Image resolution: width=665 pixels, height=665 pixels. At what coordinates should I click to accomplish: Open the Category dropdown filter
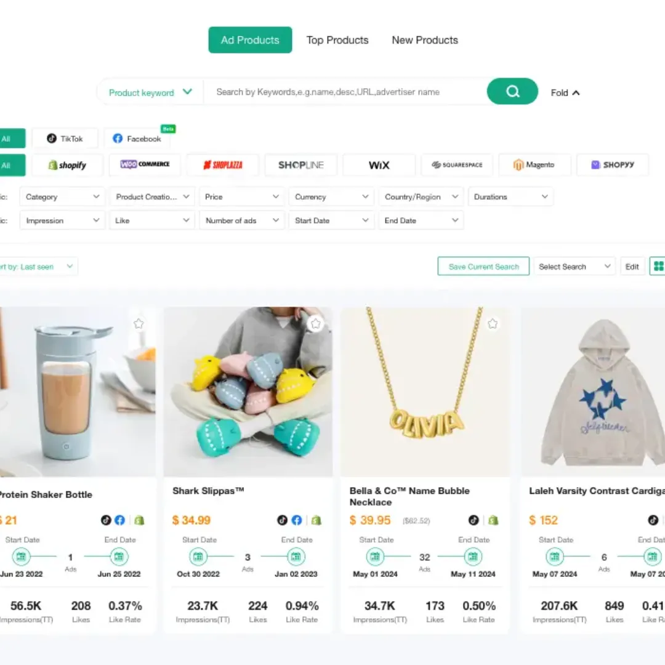pyautogui.click(x=62, y=197)
